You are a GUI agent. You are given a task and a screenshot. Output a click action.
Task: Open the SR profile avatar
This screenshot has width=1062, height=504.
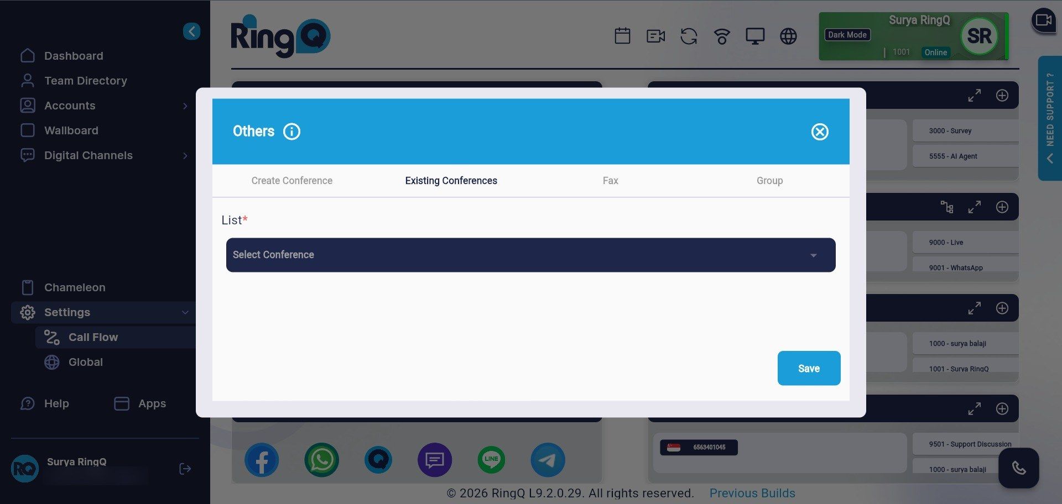tap(979, 36)
